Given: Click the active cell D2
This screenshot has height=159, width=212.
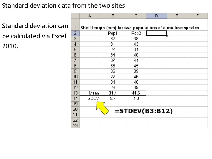Looking at the screenshot, I should (x=156, y=33).
